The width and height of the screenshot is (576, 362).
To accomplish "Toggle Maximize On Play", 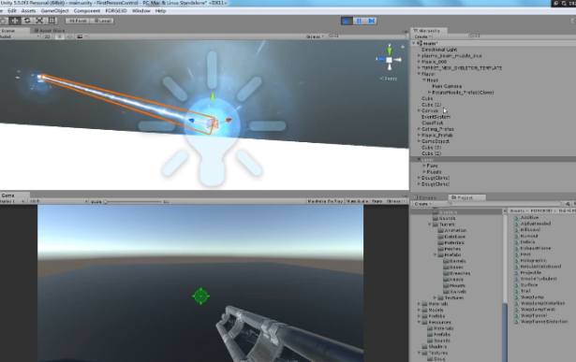I will pyautogui.click(x=325, y=201).
